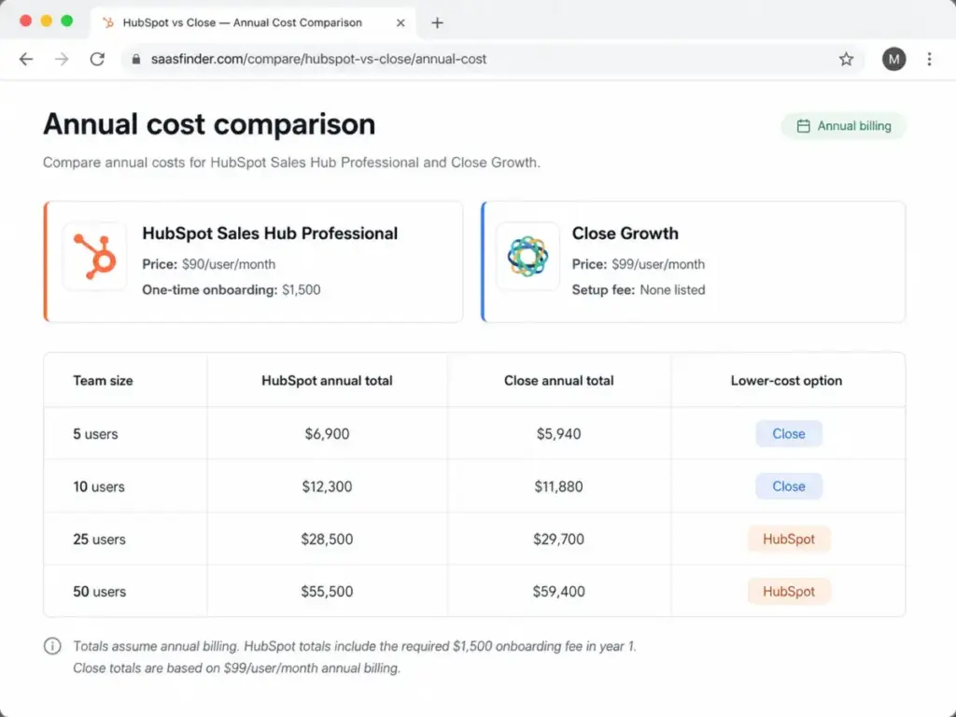Click the Close badge in 5 users row
Viewport: 956px width, 717px height.
788,433
